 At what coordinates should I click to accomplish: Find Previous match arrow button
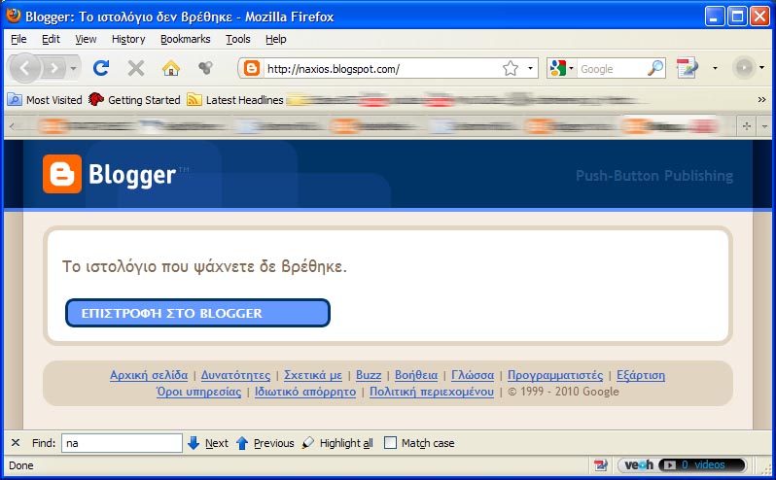[265, 443]
